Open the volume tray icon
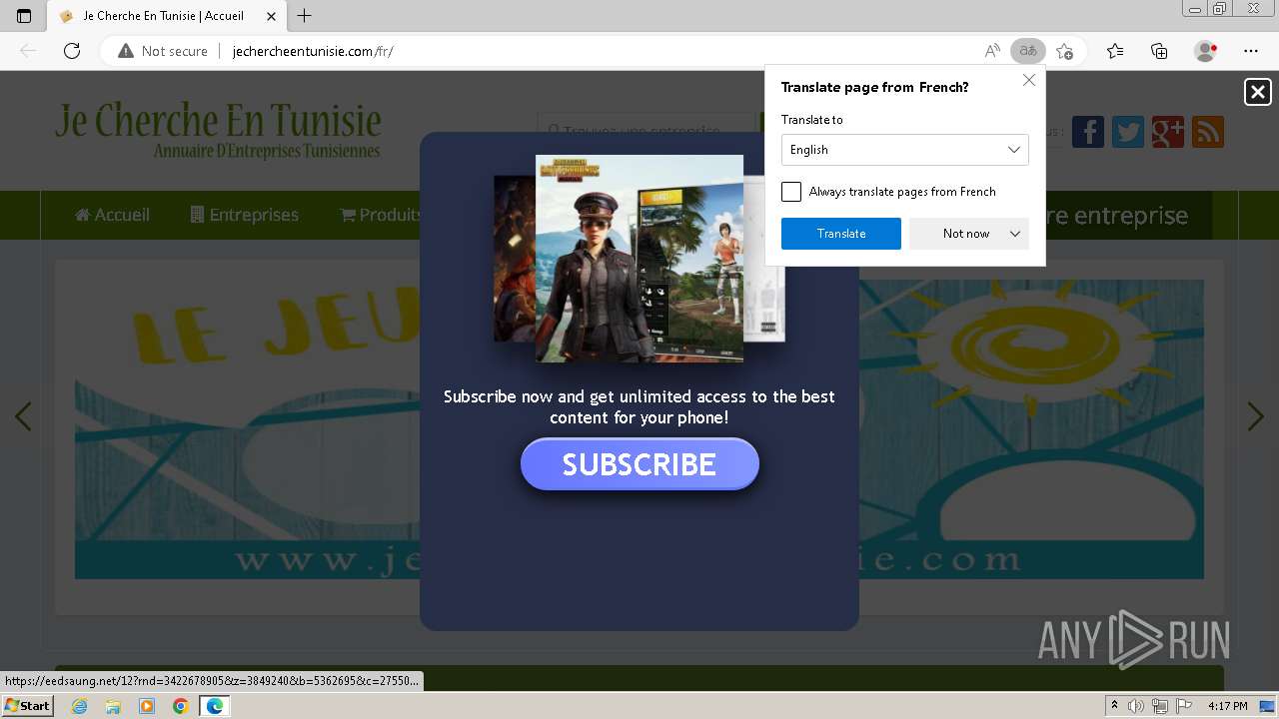This screenshot has width=1279, height=719. pyautogui.click(x=1136, y=706)
